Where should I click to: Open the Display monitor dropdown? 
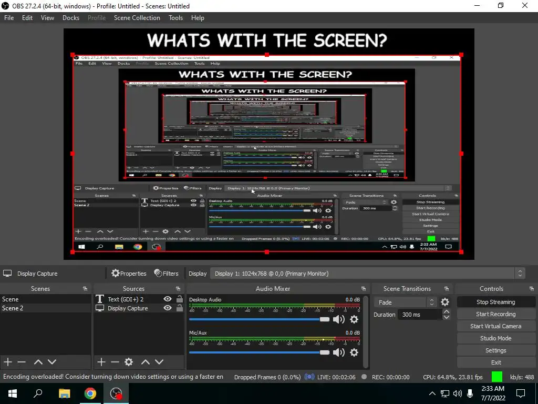point(367,274)
